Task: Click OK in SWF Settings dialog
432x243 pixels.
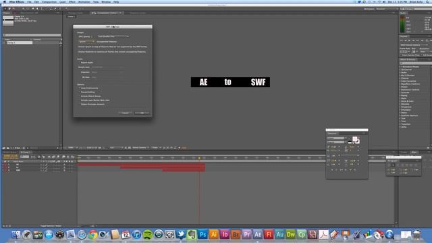Action: 142,113
